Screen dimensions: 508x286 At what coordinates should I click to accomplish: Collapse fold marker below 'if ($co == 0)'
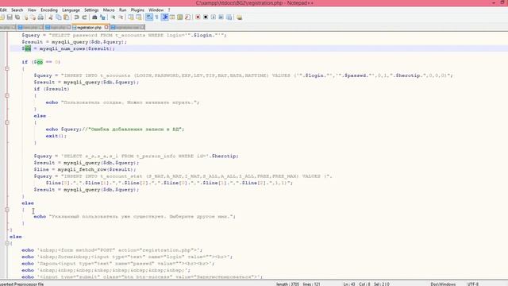pyautogui.click(x=7, y=69)
